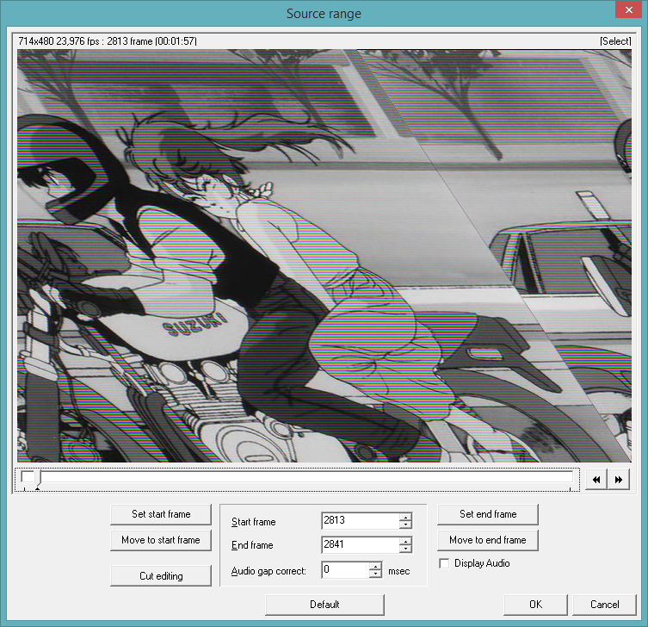Jump via Move to end frame
The height and width of the screenshot is (627, 648).
tap(488, 540)
